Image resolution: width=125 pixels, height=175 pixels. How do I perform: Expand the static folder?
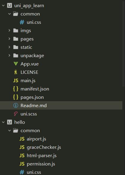click(x=10, y=47)
